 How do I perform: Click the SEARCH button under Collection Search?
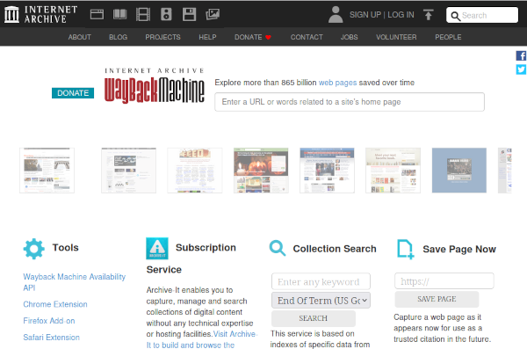click(314, 318)
